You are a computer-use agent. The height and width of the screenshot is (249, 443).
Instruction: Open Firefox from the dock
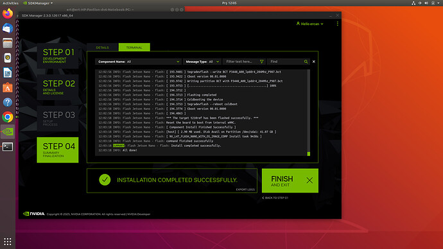coord(8,13)
